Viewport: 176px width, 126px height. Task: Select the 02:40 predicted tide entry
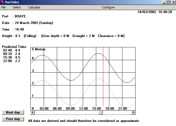(x=11, y=50)
